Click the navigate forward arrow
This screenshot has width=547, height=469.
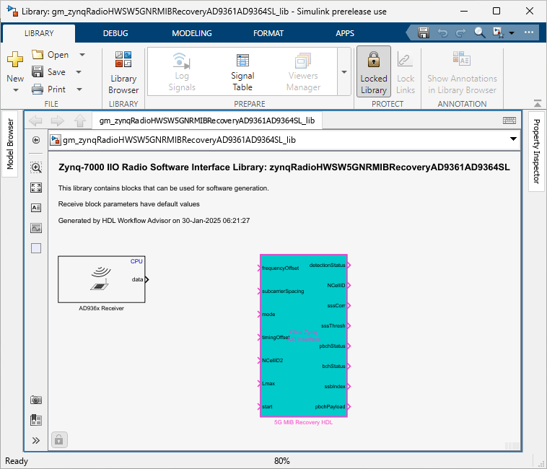(x=58, y=121)
